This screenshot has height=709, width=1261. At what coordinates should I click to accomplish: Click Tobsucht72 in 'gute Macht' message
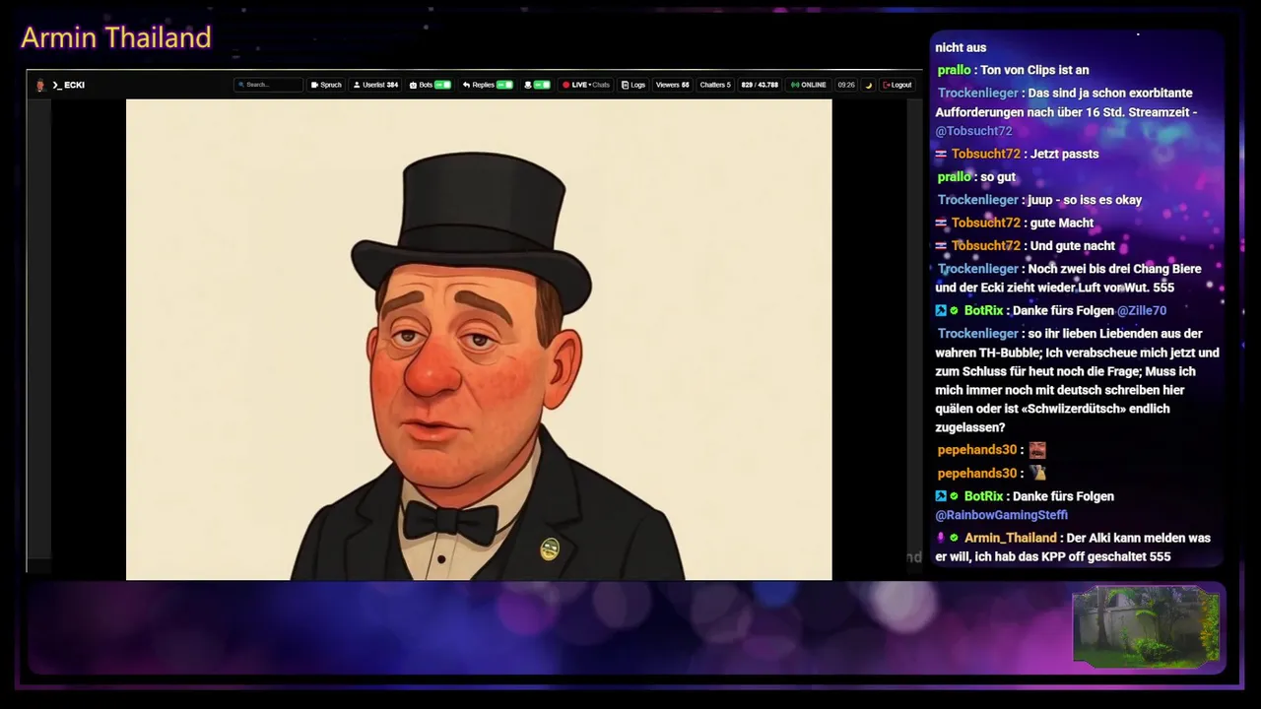coord(985,223)
